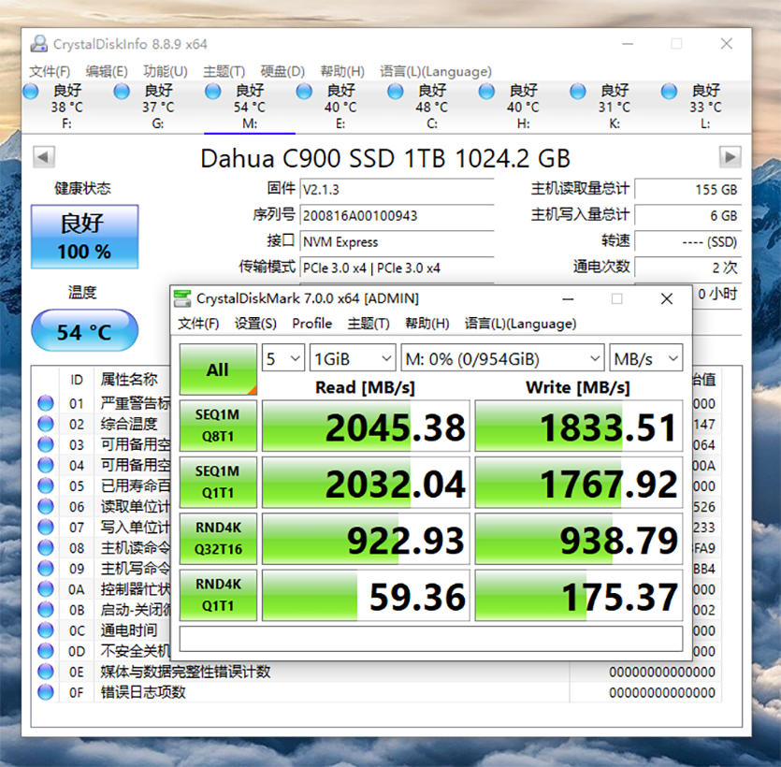Click the empty comment field below results
Image resolution: width=781 pixels, height=767 pixels.
[x=430, y=638]
